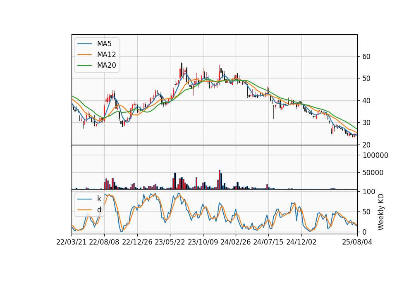Click the 24/12/02 date tick label
397x285 pixels.
tap(301, 242)
